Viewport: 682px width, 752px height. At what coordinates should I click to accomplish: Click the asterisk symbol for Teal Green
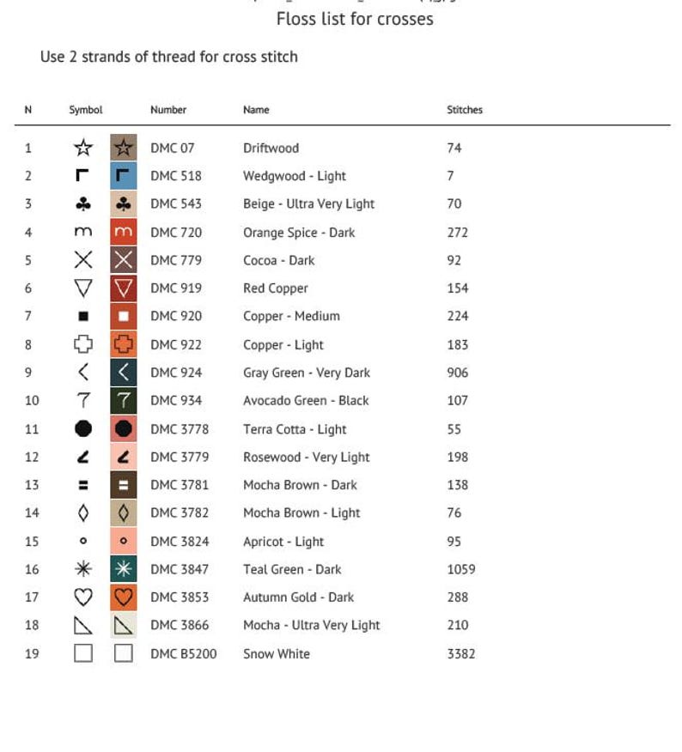click(83, 569)
